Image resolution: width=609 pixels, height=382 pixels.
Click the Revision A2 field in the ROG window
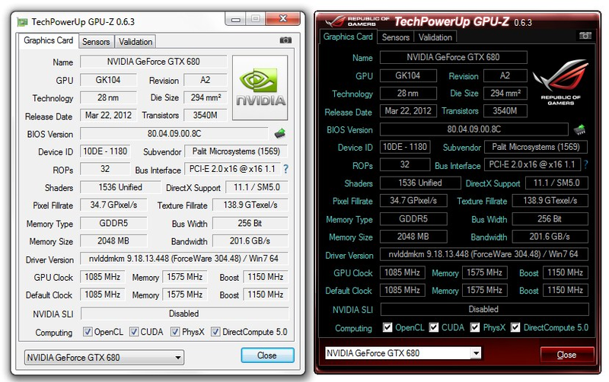pyautogui.click(x=505, y=75)
